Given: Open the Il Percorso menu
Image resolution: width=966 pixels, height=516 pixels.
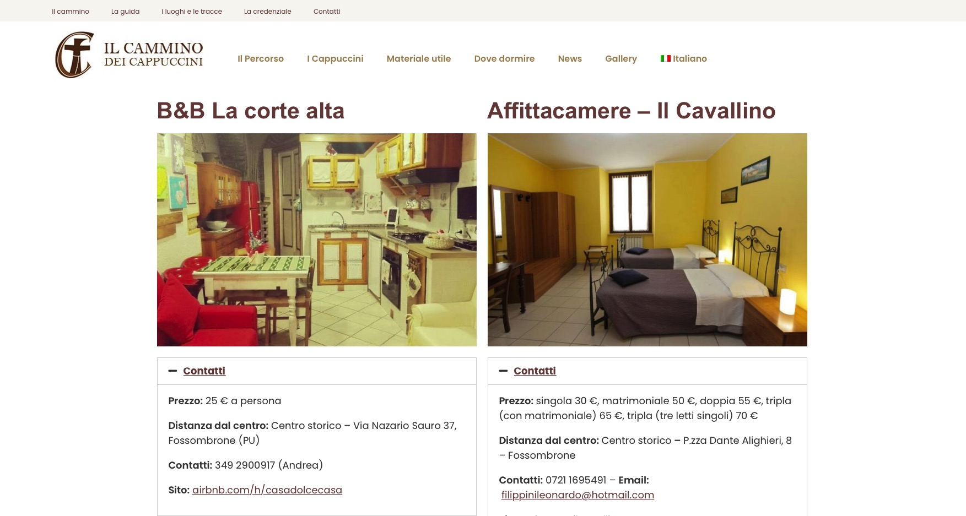Looking at the screenshot, I should click(261, 58).
